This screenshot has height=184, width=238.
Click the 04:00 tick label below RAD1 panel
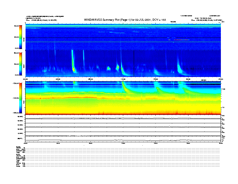(58, 79)
